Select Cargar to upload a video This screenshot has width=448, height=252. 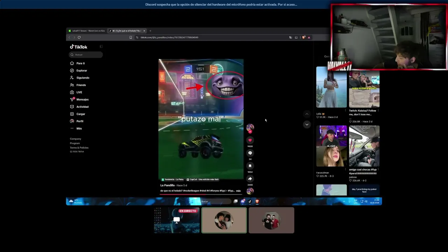78,114
